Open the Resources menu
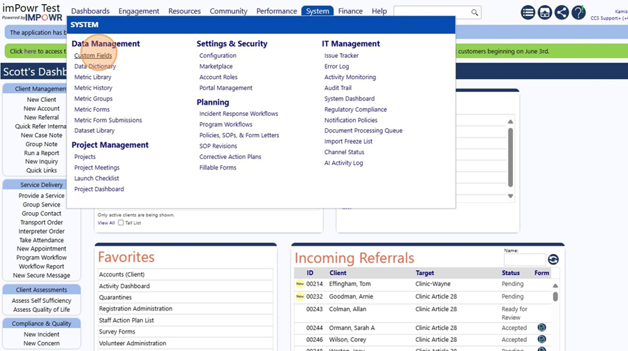This screenshot has height=351, width=628. 185,11
